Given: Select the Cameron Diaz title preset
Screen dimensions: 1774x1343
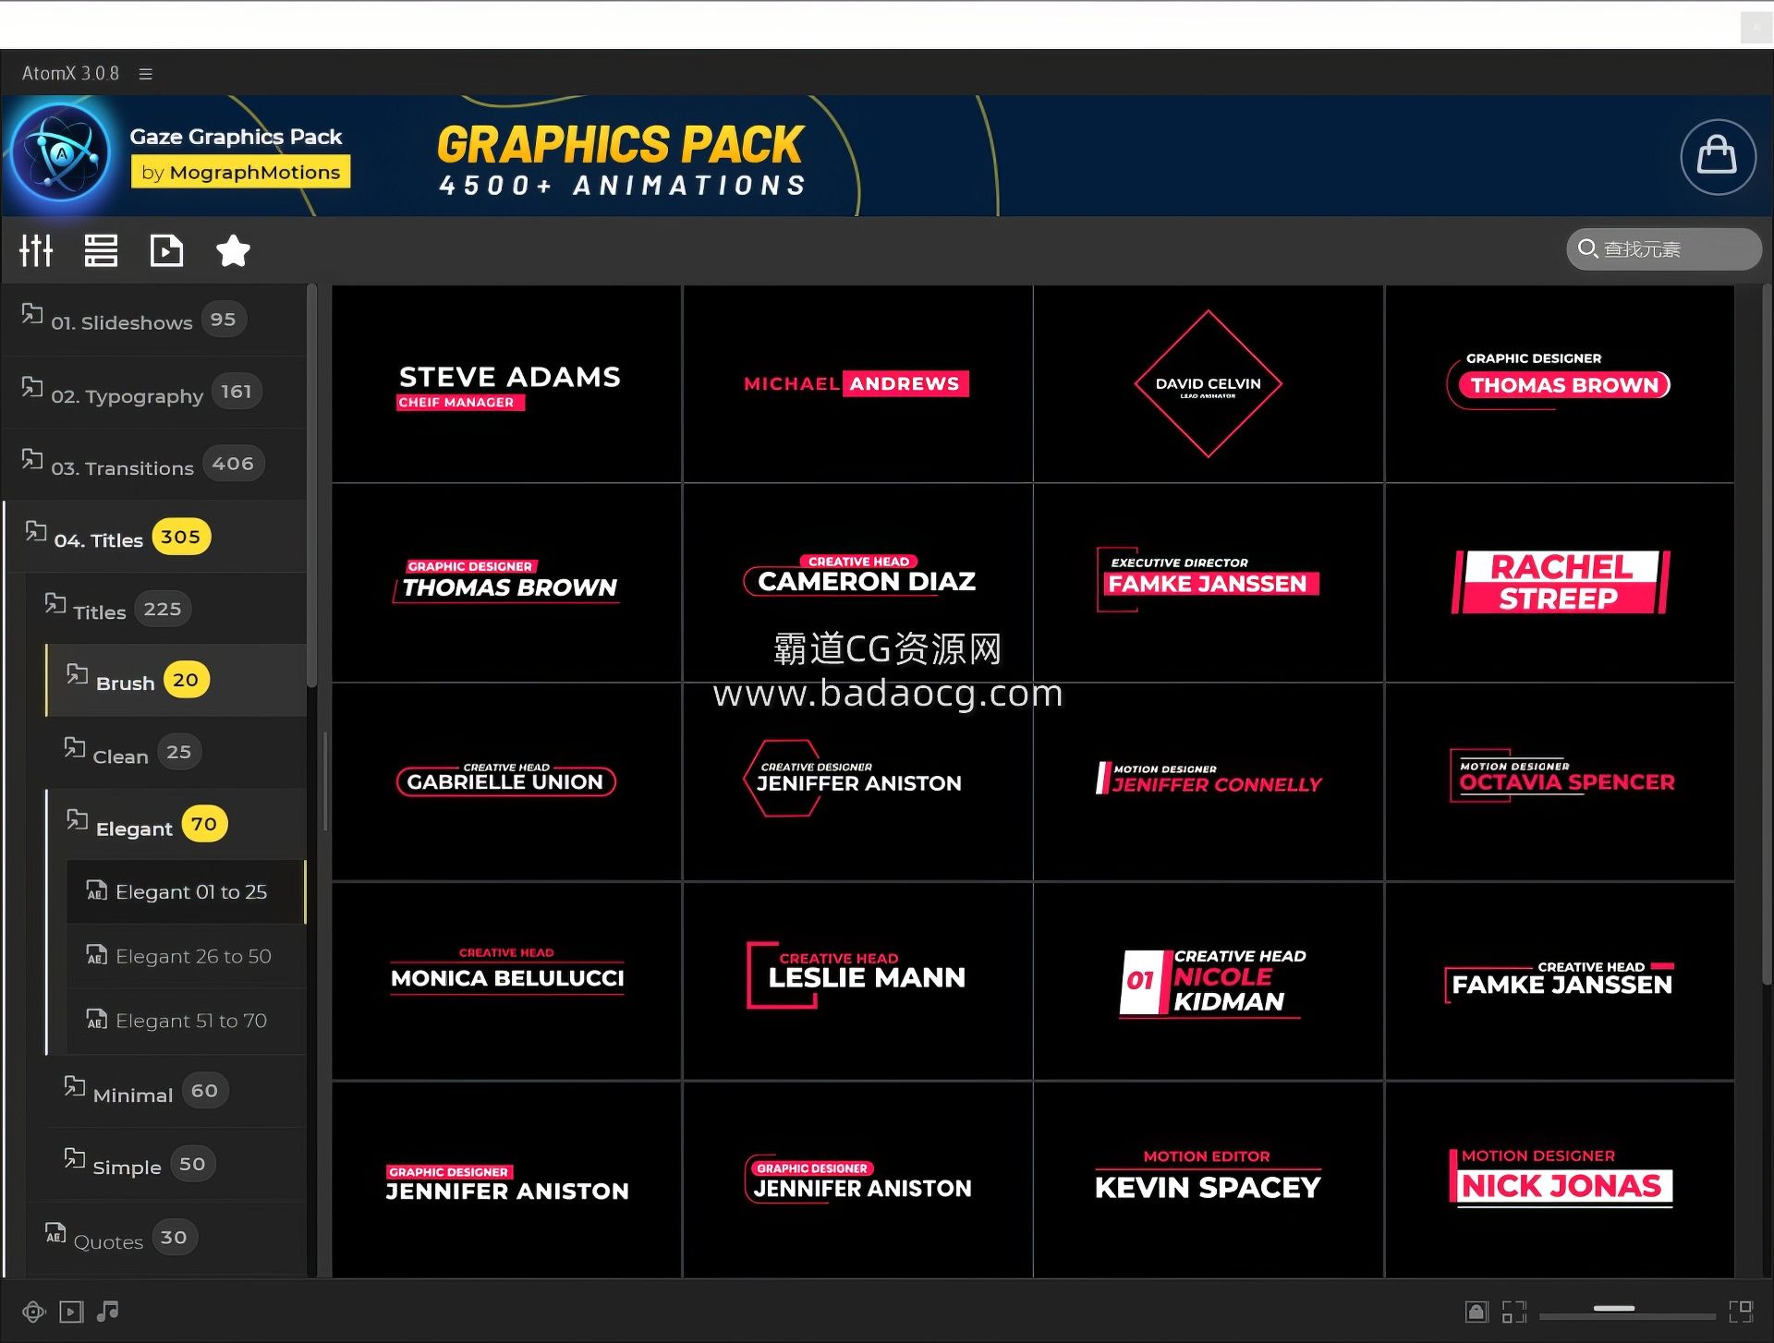Looking at the screenshot, I should pos(857,583).
